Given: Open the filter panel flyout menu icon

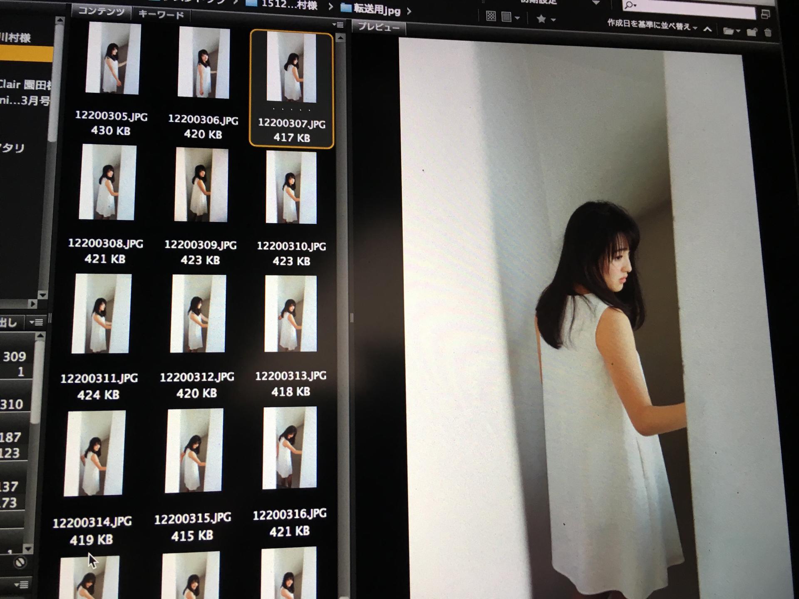Looking at the screenshot, I should (x=37, y=322).
